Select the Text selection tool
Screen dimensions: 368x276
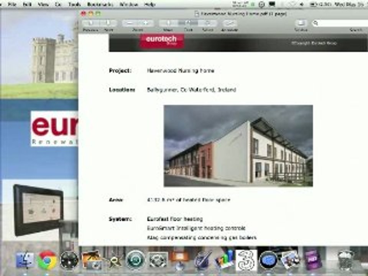[188, 23]
